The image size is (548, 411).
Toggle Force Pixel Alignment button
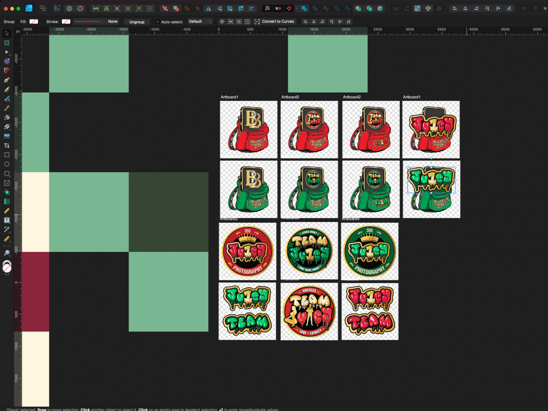click(267, 8)
